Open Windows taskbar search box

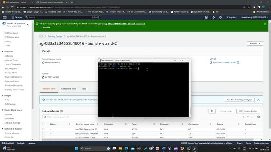pyautogui.click(x=95, y=149)
